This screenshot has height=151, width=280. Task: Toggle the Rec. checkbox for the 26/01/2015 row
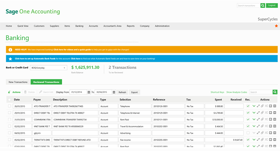pos(248,106)
